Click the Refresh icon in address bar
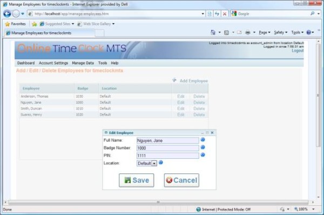 coord(217,14)
